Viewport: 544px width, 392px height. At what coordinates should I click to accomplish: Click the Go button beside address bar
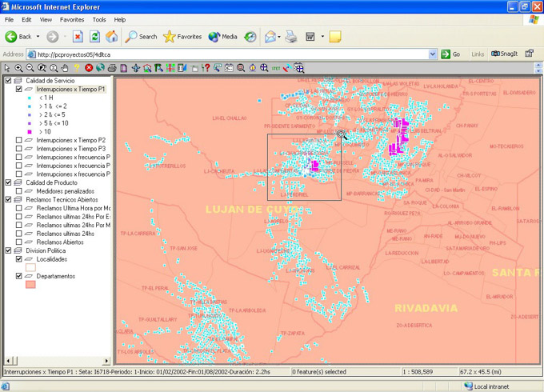pos(451,54)
